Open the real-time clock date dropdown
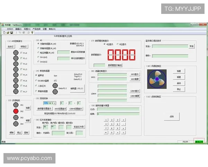The width and height of the screenshot is (208, 167). tap(54, 103)
